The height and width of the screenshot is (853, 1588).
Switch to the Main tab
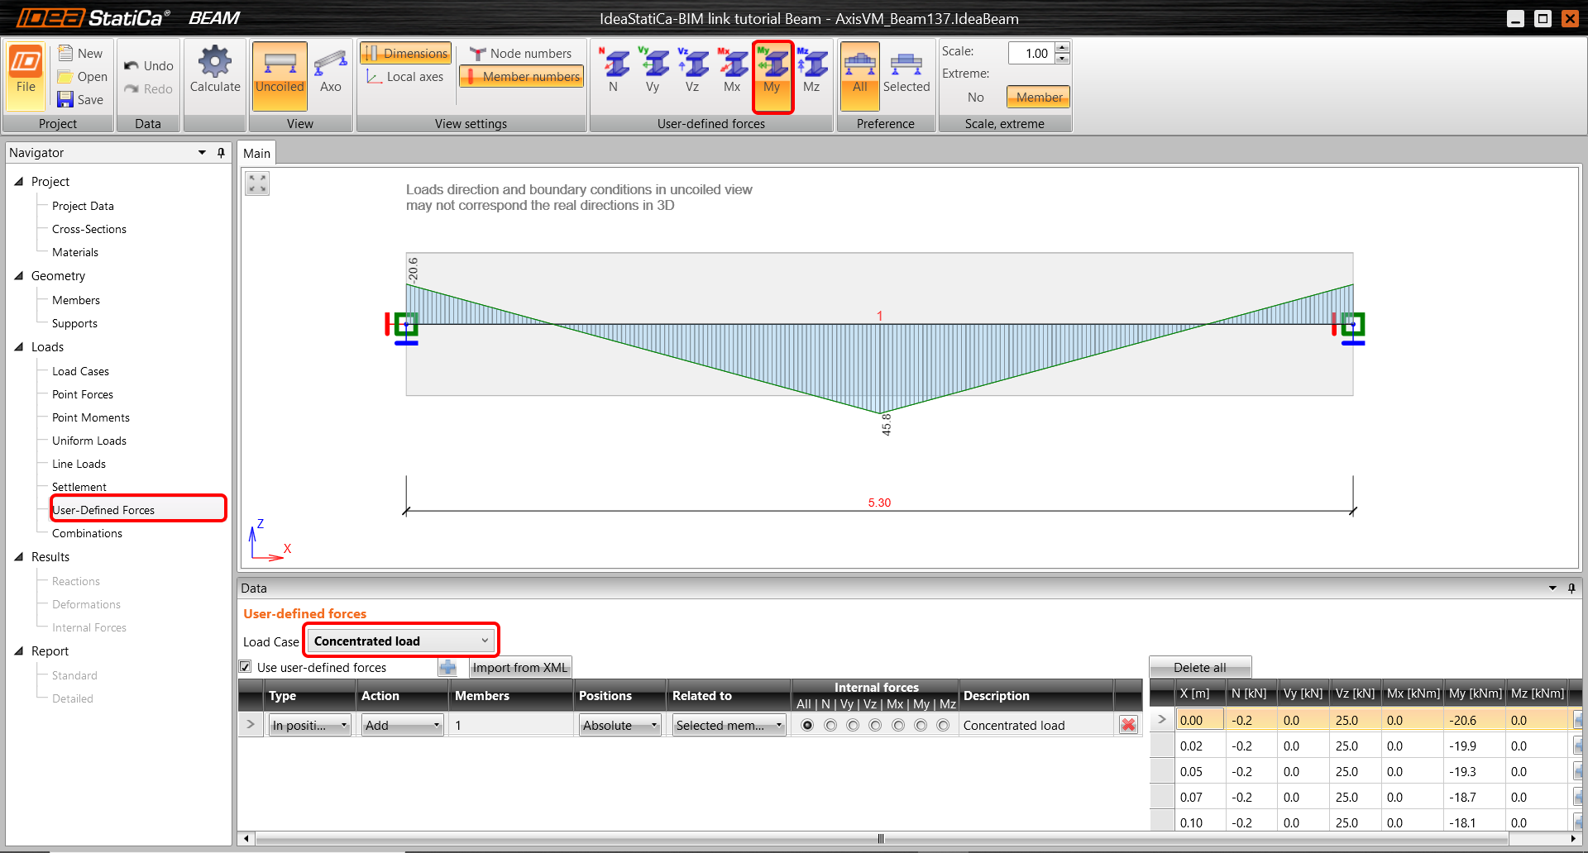(256, 154)
